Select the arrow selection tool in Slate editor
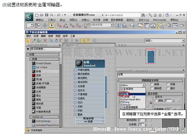 click(x=28, y=41)
